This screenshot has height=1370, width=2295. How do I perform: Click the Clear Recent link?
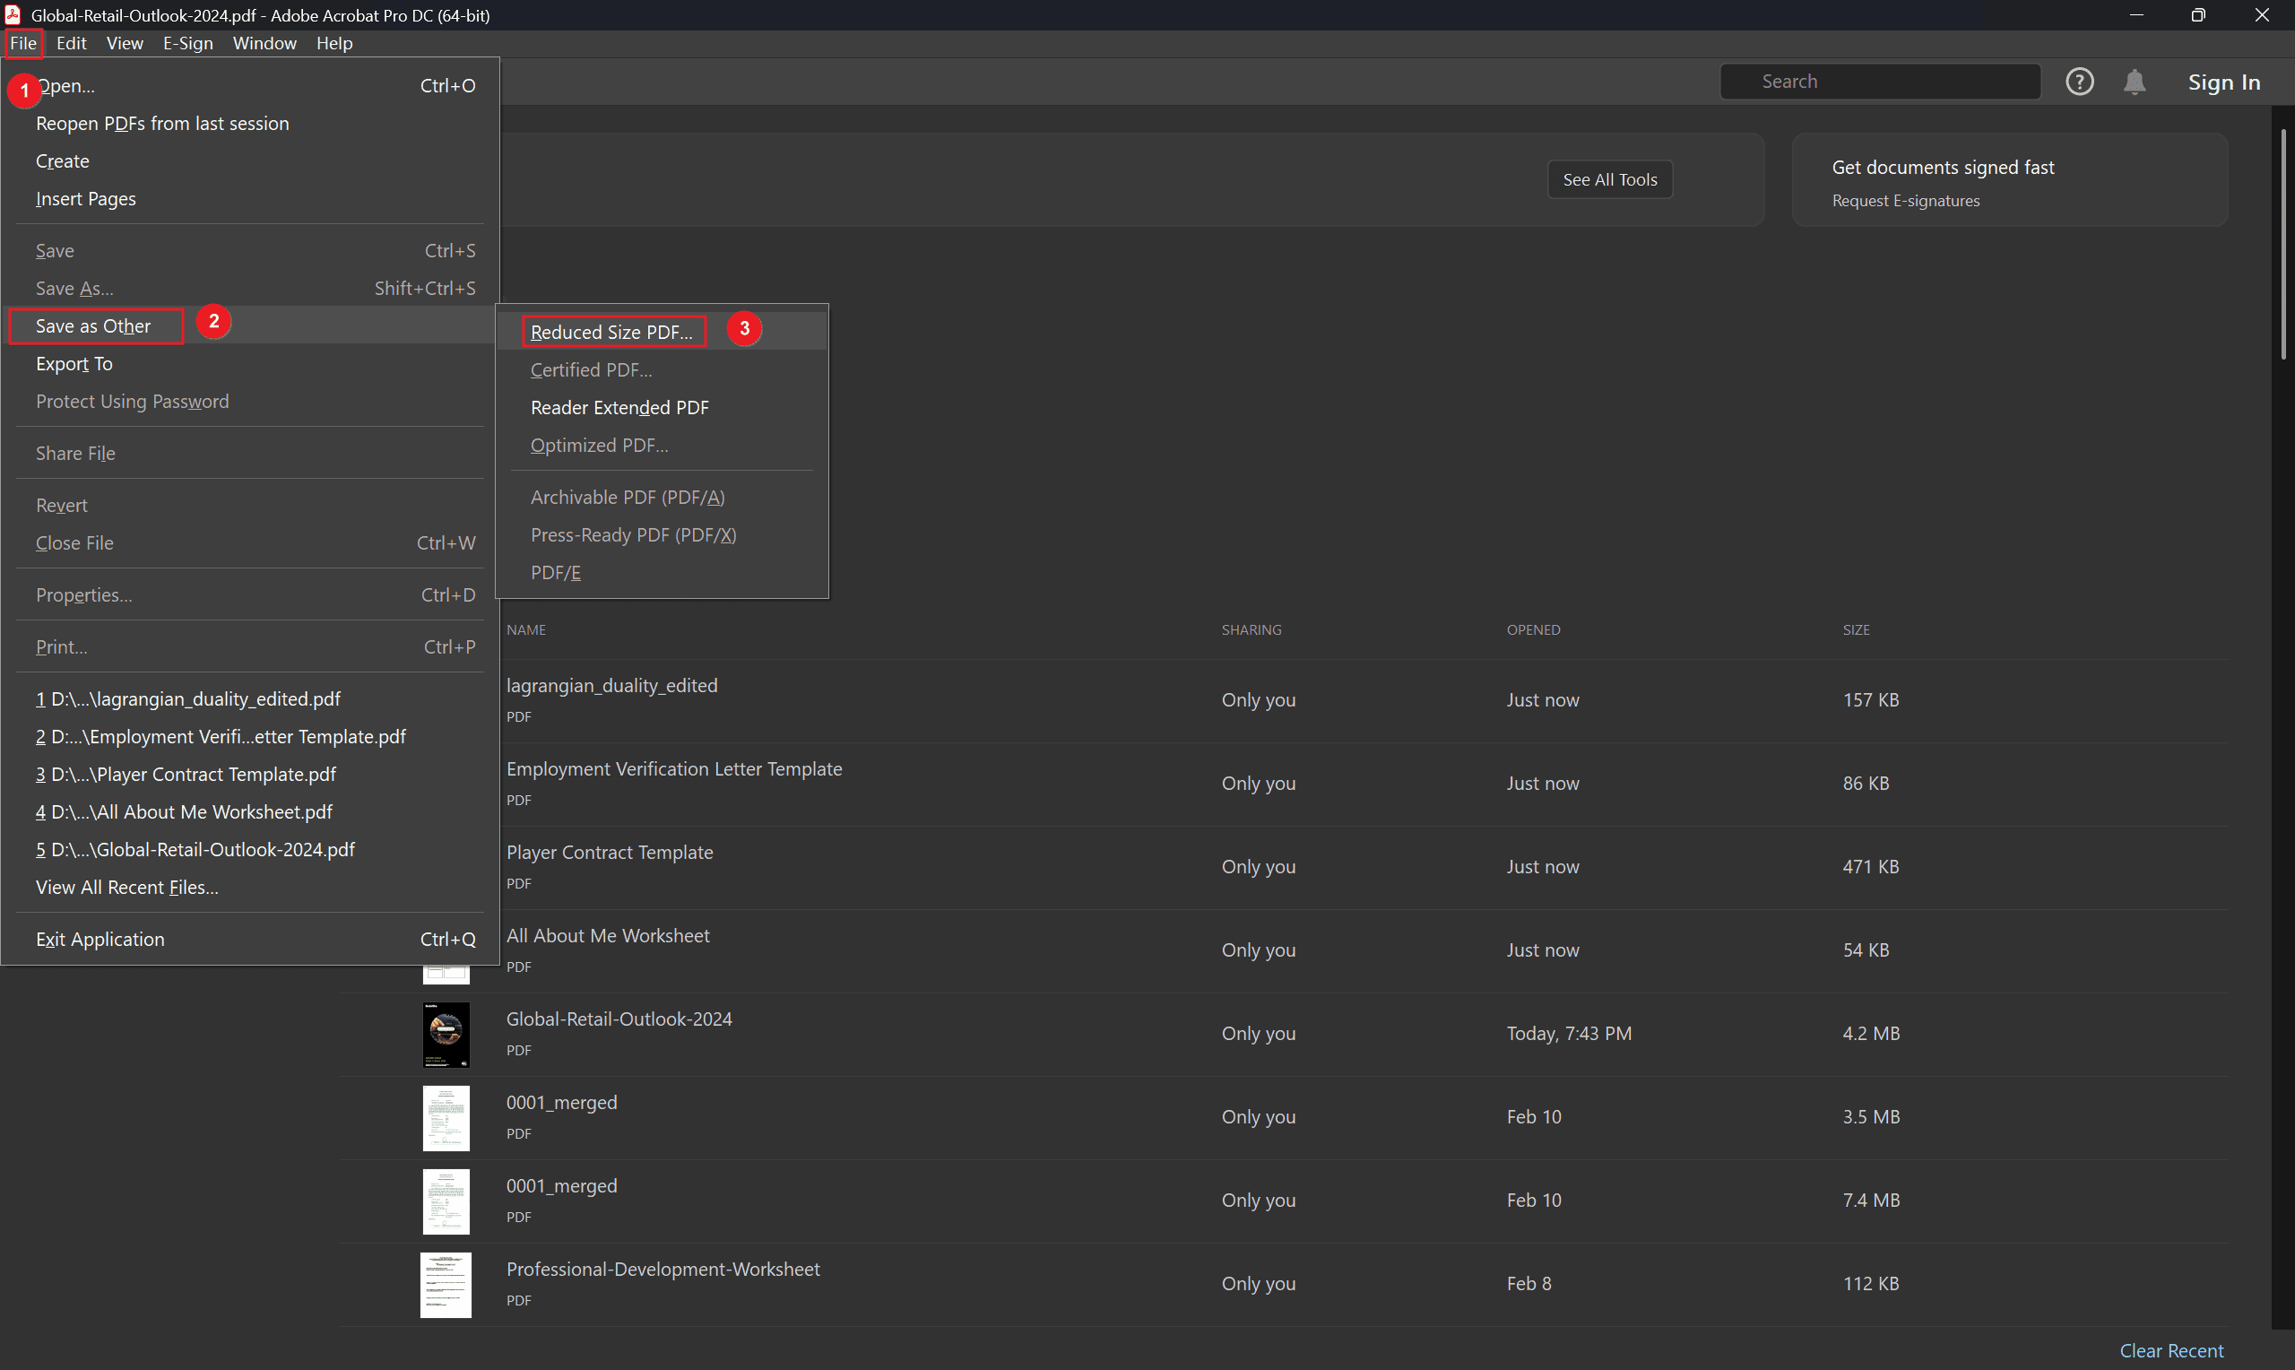2170,1349
